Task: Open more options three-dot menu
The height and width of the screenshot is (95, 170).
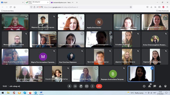Action: click(x=92, y=86)
